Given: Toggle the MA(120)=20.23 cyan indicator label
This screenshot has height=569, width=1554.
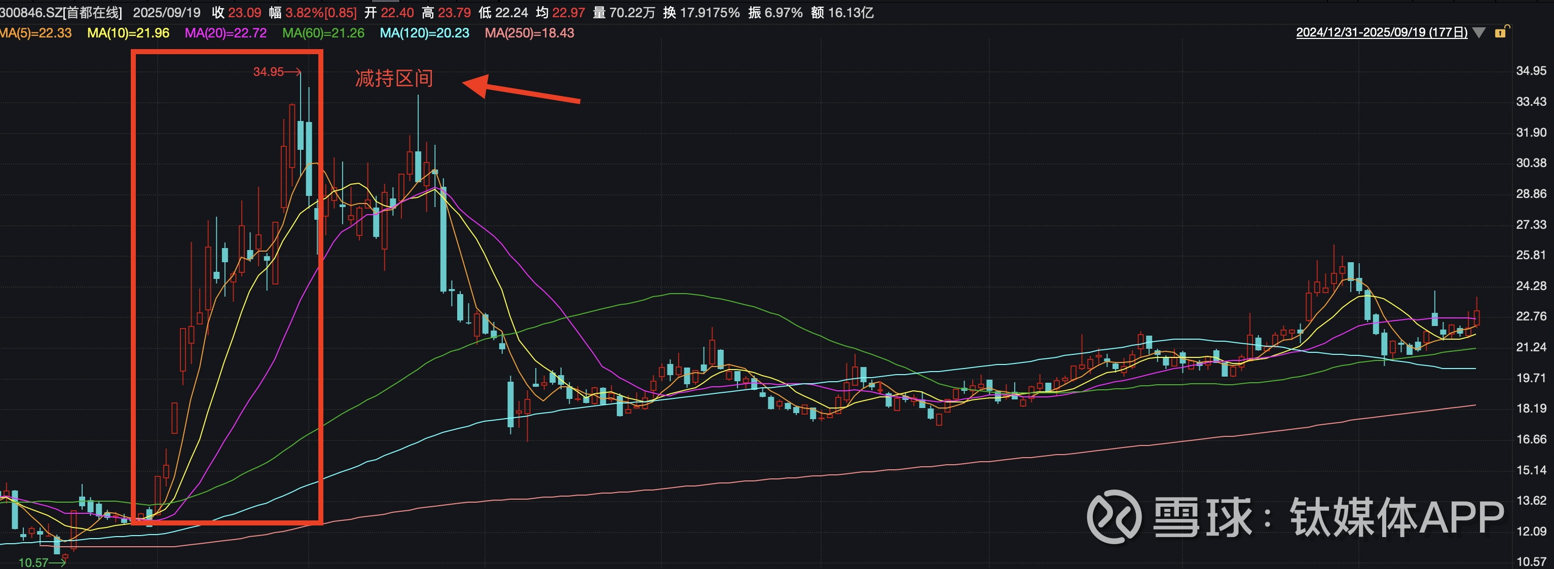Looking at the screenshot, I should (424, 33).
